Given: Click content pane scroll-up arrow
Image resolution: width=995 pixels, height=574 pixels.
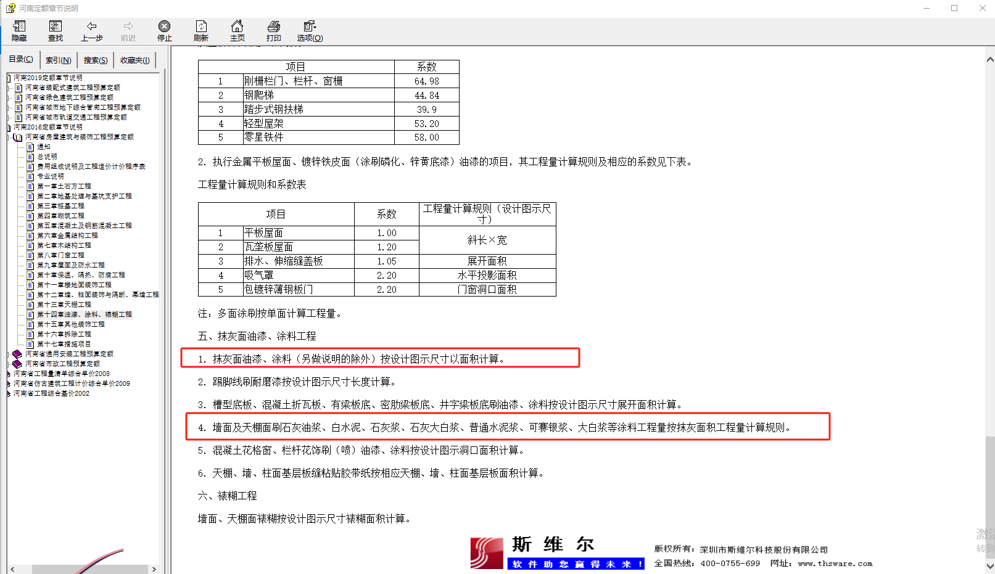Looking at the screenshot, I should tap(989, 60).
